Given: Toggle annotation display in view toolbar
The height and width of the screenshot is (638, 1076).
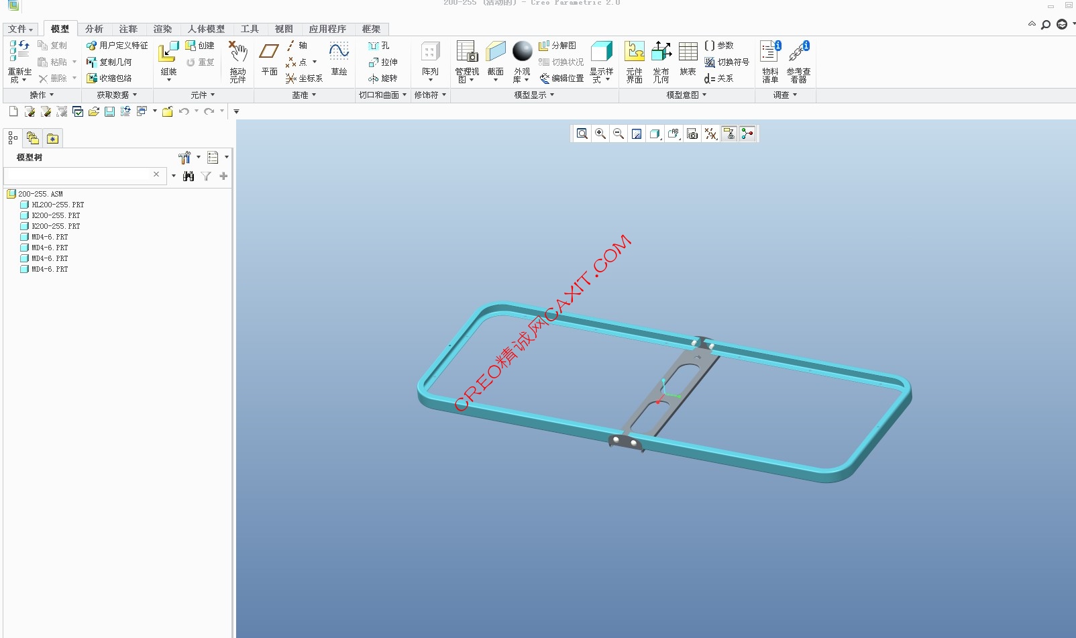Looking at the screenshot, I should point(729,134).
